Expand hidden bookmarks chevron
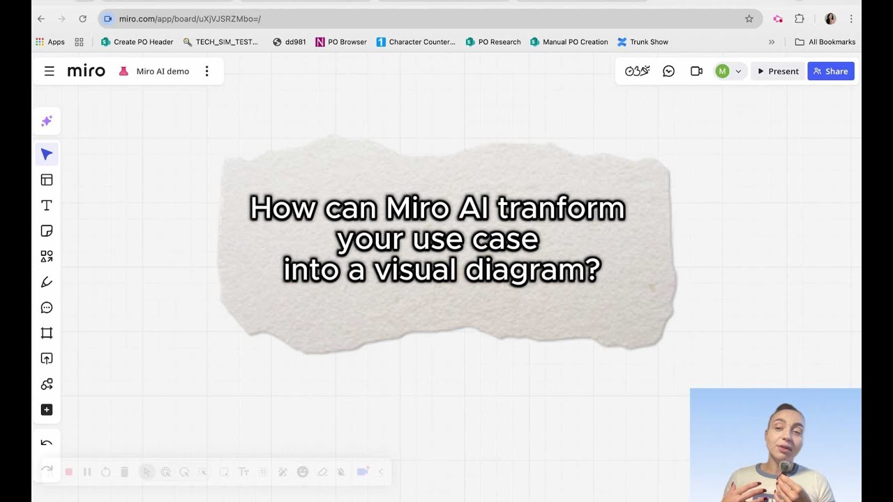The height and width of the screenshot is (502, 893). click(772, 42)
